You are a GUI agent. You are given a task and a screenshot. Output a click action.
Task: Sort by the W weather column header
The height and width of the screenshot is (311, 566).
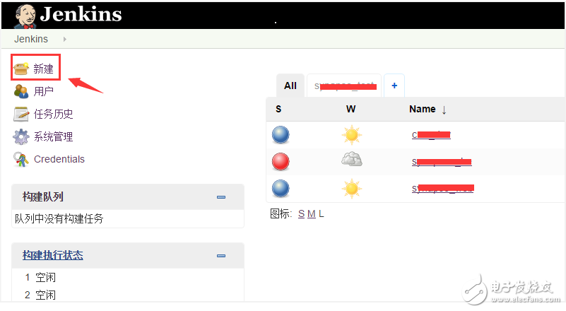[x=350, y=109]
